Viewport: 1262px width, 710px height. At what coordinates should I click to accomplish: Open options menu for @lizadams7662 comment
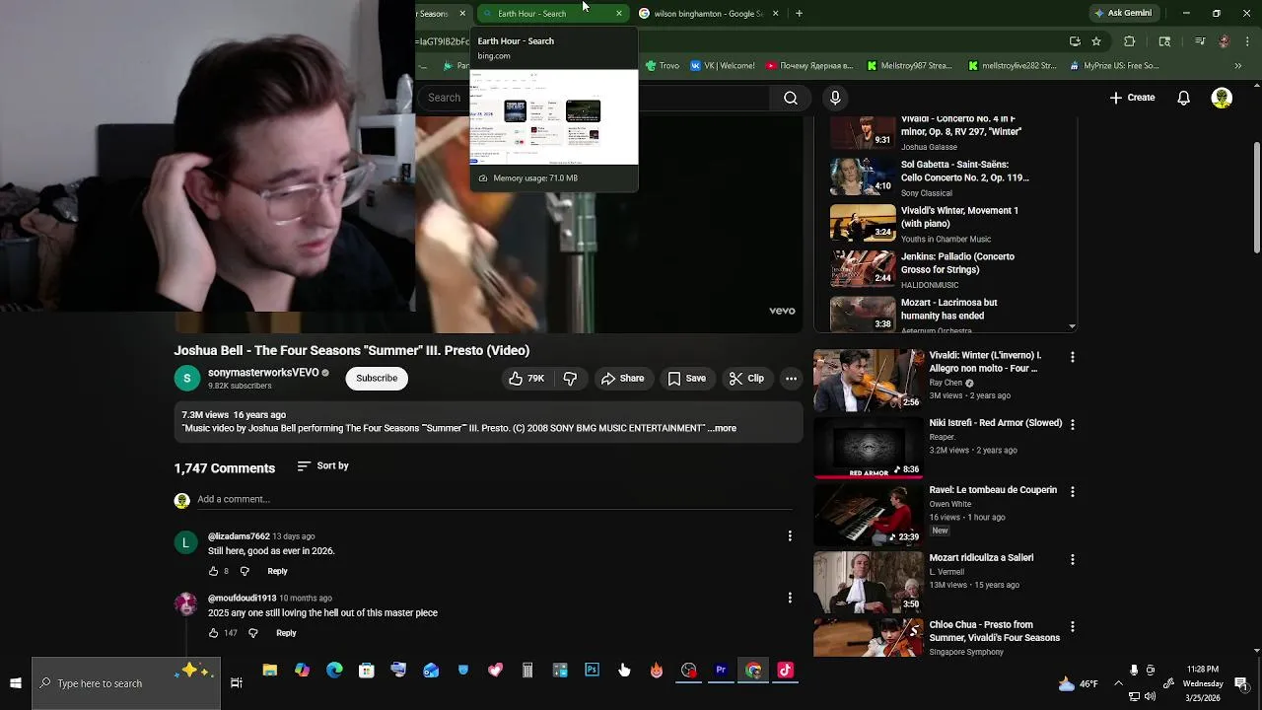(790, 535)
